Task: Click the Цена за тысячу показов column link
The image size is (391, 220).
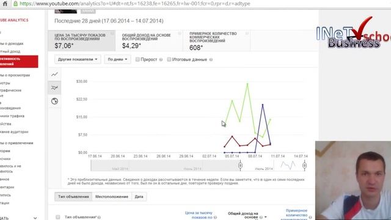Action: coord(199,215)
